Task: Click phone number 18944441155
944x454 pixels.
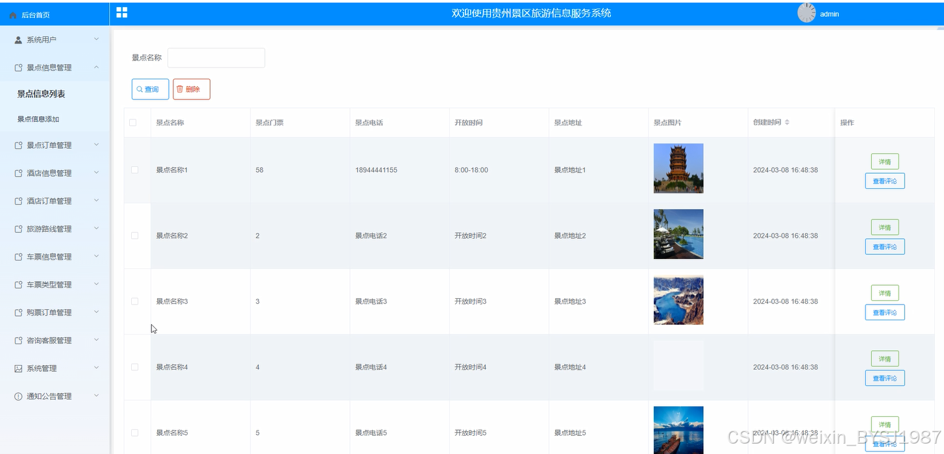Action: (376, 170)
